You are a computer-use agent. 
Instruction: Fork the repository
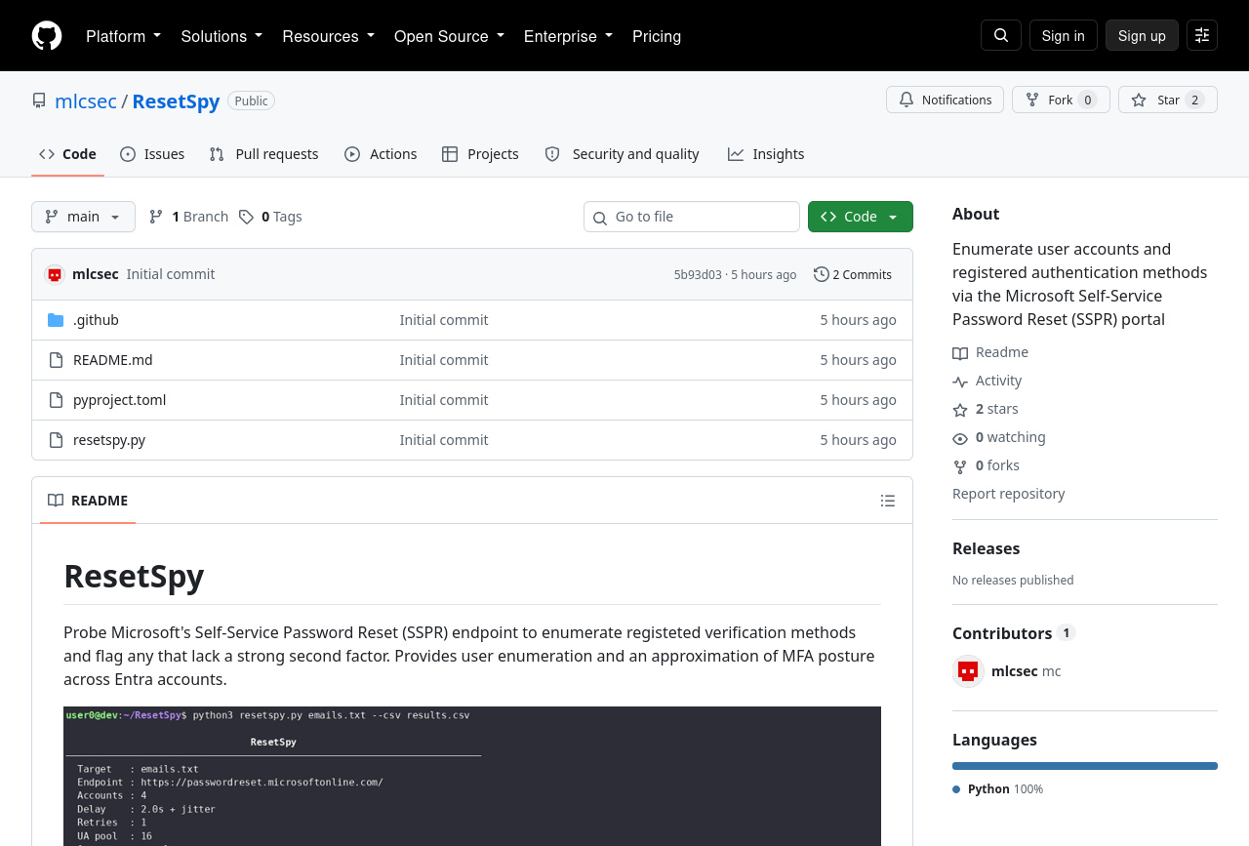(1061, 100)
